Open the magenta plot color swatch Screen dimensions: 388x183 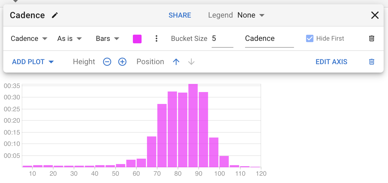pos(137,39)
